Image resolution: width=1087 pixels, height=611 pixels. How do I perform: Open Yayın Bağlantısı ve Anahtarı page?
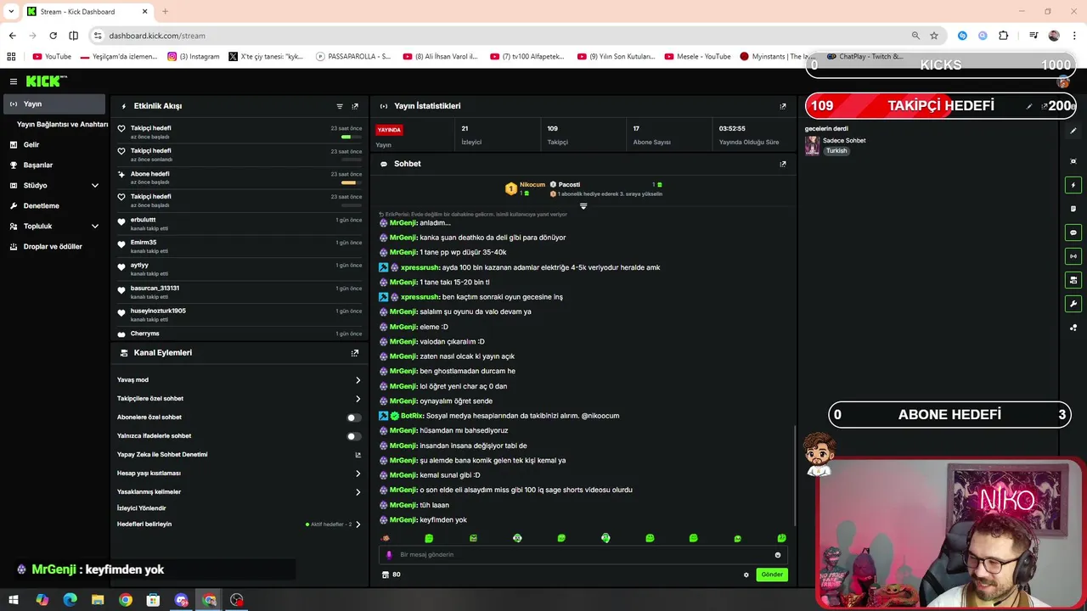[x=62, y=124]
